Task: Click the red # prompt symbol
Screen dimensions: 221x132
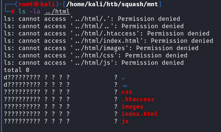Action: coord(13,12)
